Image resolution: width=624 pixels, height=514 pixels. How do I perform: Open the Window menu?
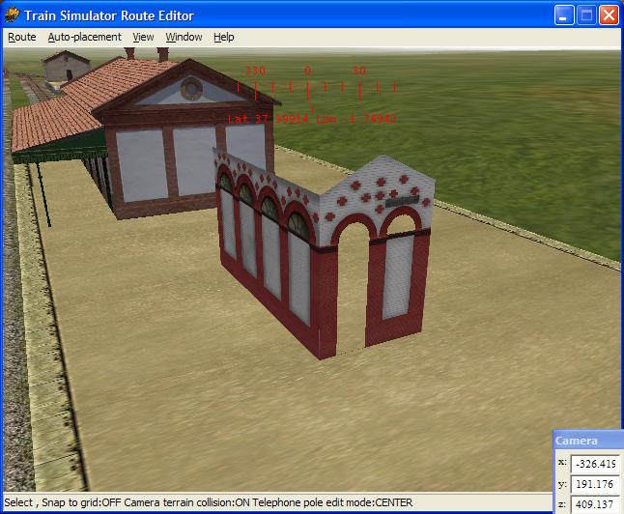[x=184, y=37]
